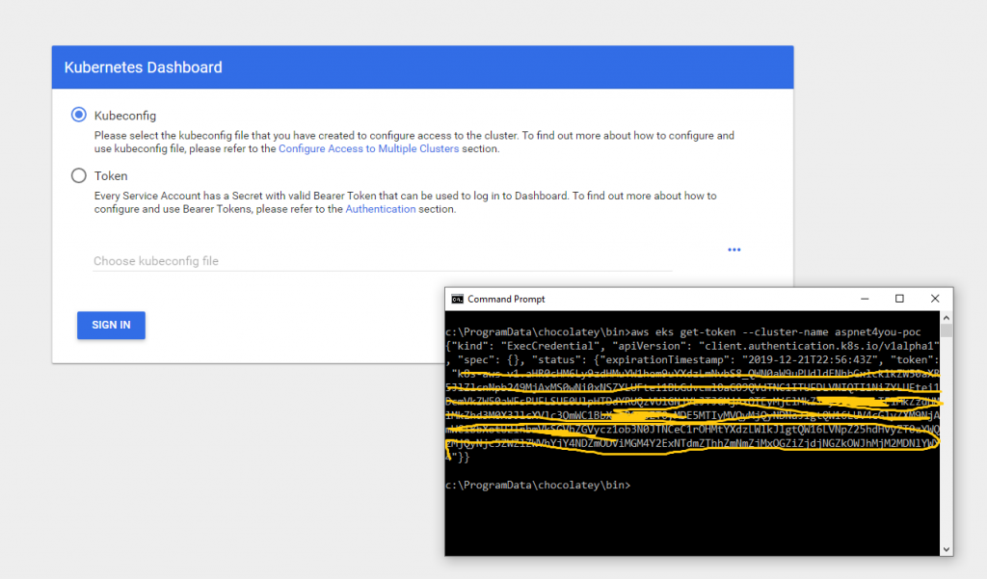
Task: Click the Command Prompt window icon
Action: 458,299
